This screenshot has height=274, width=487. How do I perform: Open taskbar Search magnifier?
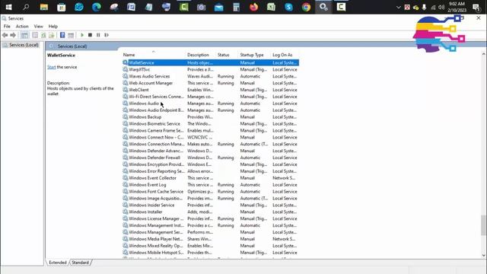pos(26,7)
